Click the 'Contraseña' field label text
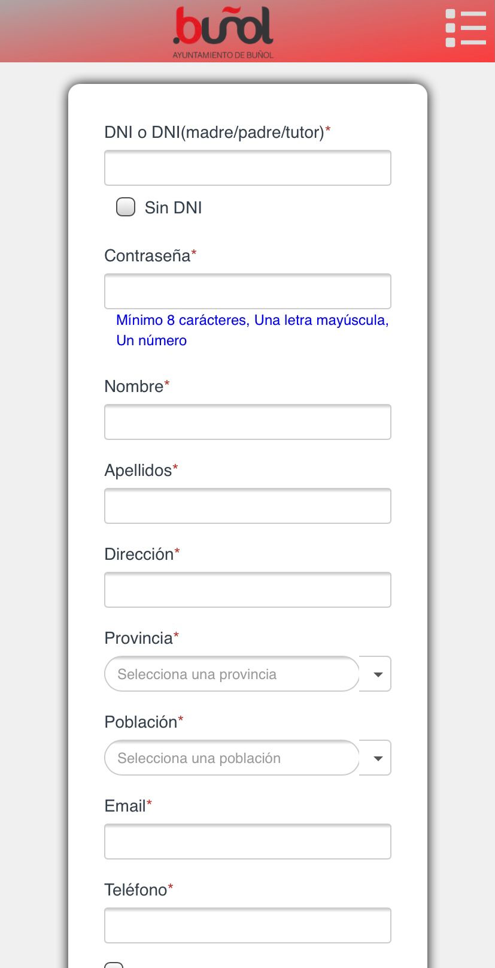 point(147,256)
